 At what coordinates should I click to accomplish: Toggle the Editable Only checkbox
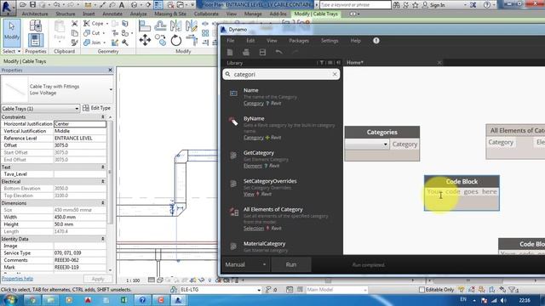(422, 290)
